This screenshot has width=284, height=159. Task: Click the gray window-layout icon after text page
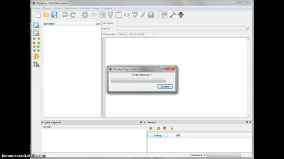click(103, 15)
